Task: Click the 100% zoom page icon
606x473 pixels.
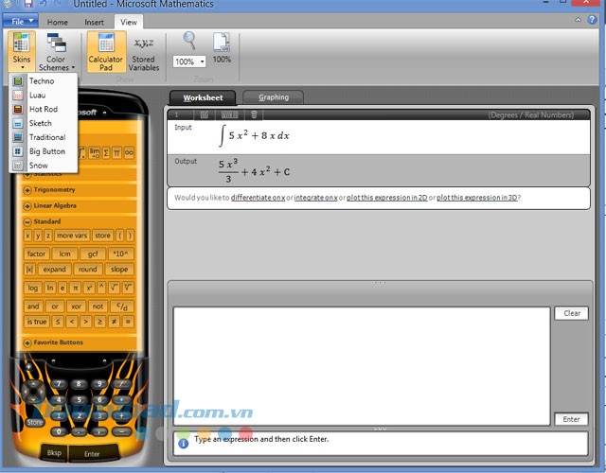Action: tap(222, 42)
